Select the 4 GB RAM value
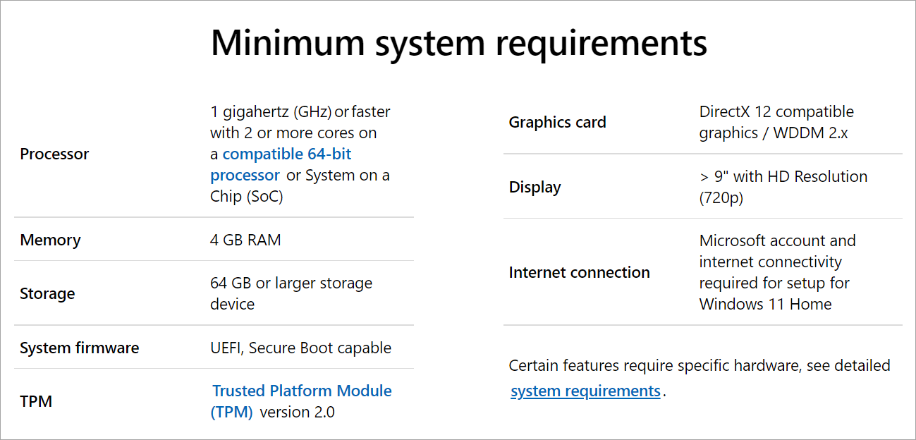This screenshot has width=916, height=440. [245, 240]
